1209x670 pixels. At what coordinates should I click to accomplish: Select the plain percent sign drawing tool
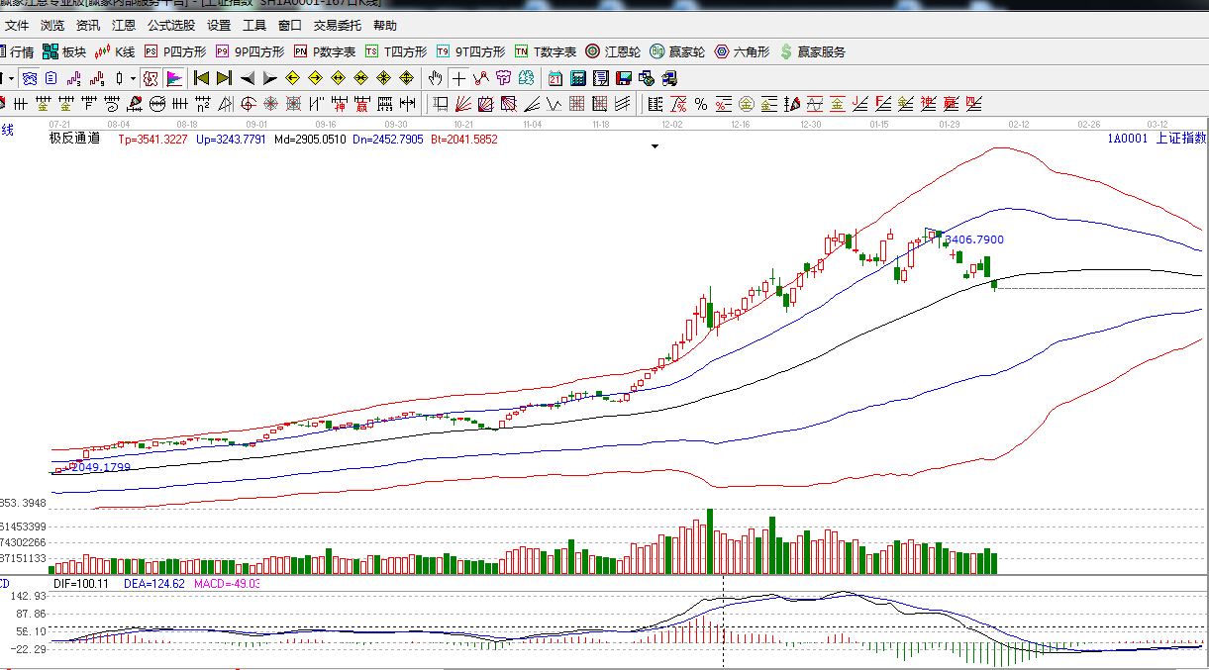click(701, 104)
